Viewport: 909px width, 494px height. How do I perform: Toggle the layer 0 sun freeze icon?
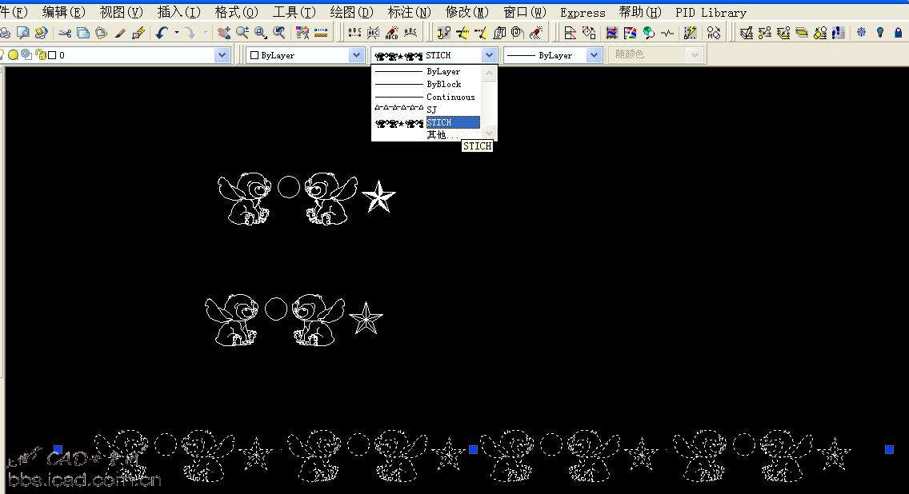[13, 55]
